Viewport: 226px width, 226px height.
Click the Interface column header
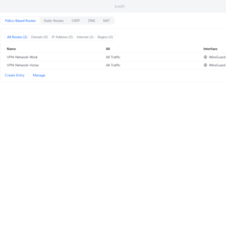pos(210,49)
